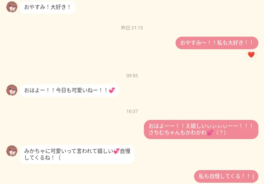Select pink bubble "おやすみ〜！！私も大好き！！"
Screen dimensions: 264x184
[x=217, y=43]
